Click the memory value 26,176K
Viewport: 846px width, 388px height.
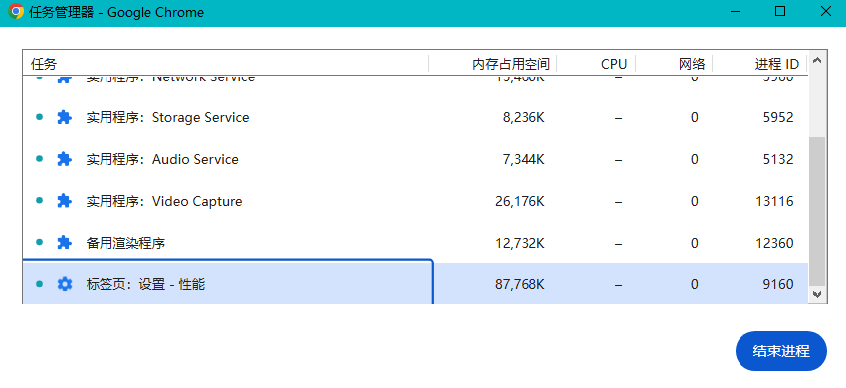click(520, 201)
